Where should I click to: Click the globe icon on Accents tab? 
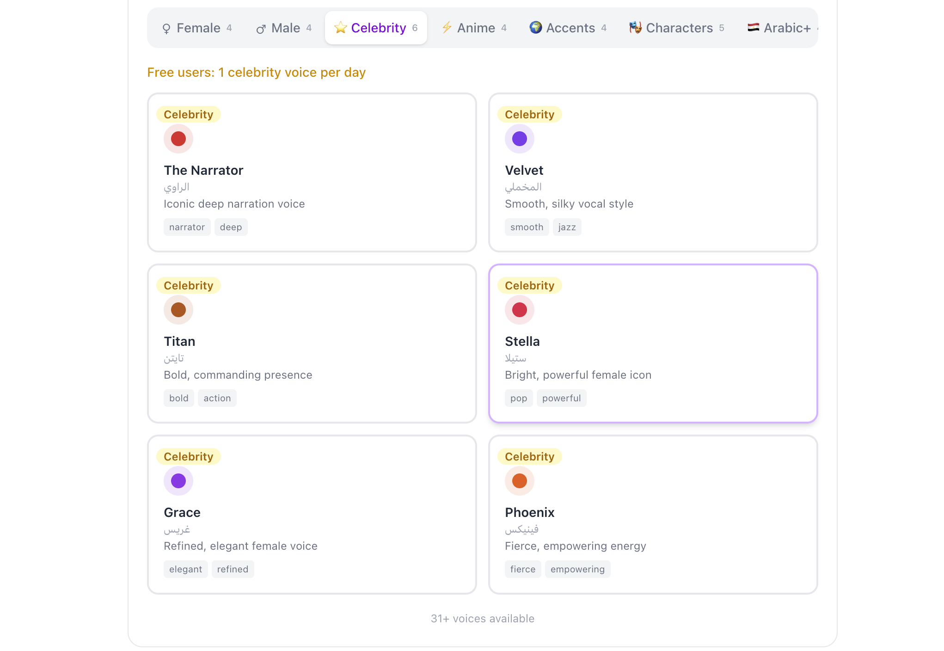pyautogui.click(x=535, y=28)
